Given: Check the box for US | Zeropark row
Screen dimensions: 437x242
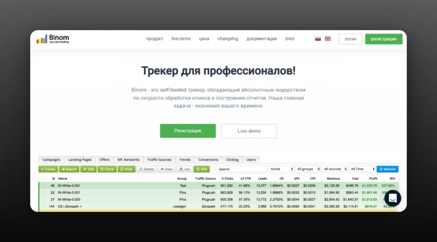Looking at the screenshot, I should coord(43,206).
